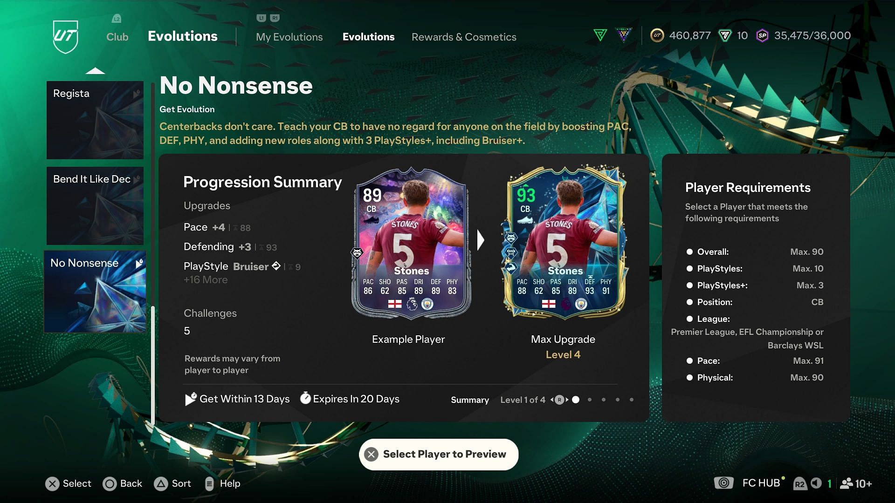Select the last level page dot

pyautogui.click(x=632, y=400)
